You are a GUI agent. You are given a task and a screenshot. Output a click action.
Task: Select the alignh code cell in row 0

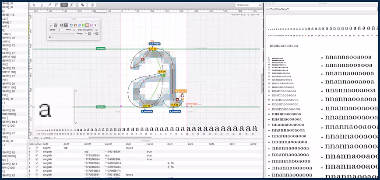pyautogui.click(x=46, y=148)
